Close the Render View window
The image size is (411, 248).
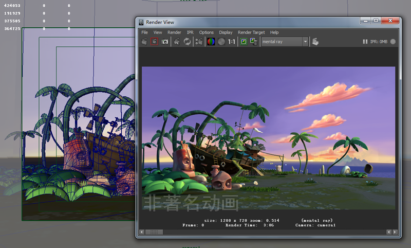[390, 21]
